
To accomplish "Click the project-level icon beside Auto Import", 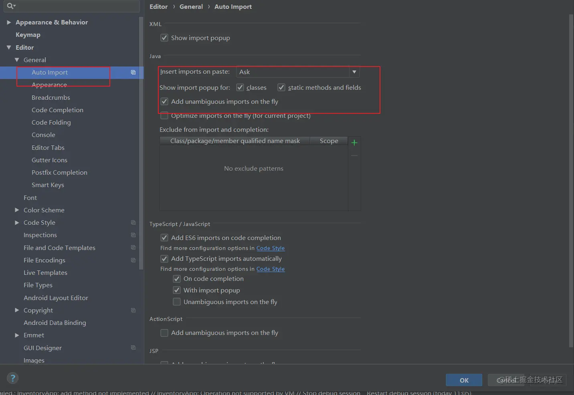I will (133, 73).
